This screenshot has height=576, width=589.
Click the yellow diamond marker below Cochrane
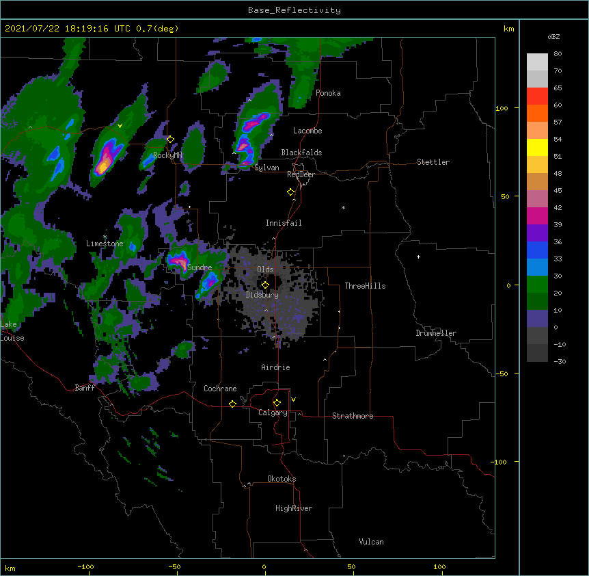[232, 404]
